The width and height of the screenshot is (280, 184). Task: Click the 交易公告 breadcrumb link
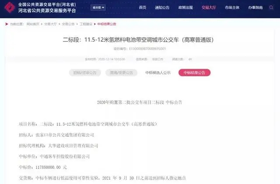[x=68, y=24]
